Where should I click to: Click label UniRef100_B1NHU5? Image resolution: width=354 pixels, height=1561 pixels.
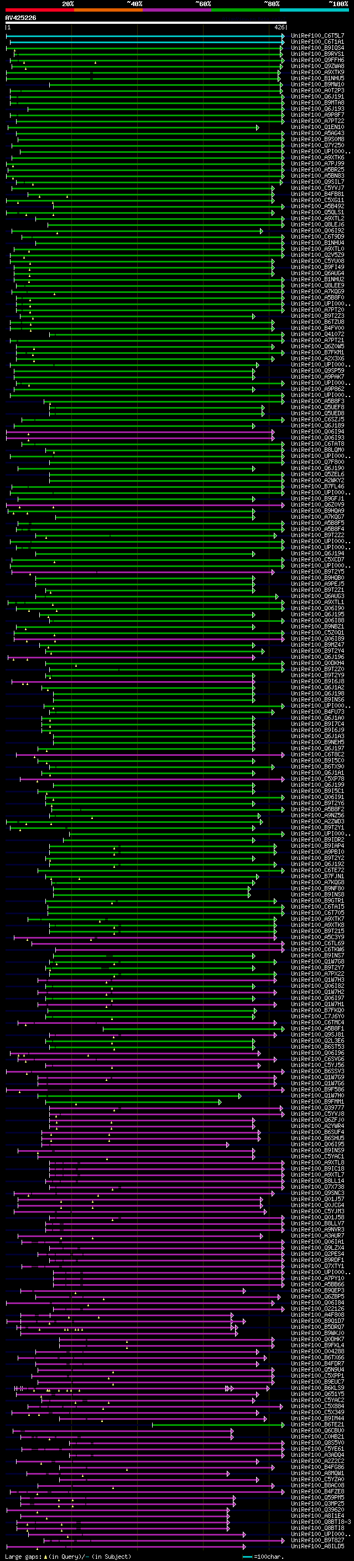(317, 78)
